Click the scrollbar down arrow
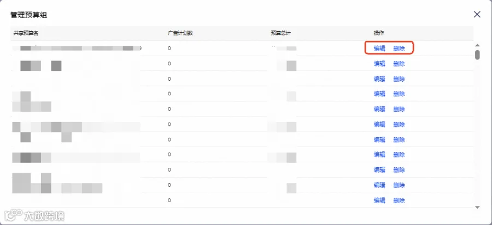 point(477,207)
